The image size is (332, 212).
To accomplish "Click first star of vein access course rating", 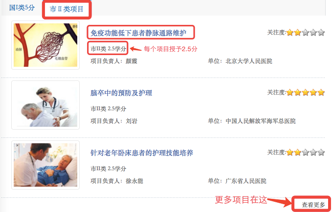I will [x=289, y=33].
